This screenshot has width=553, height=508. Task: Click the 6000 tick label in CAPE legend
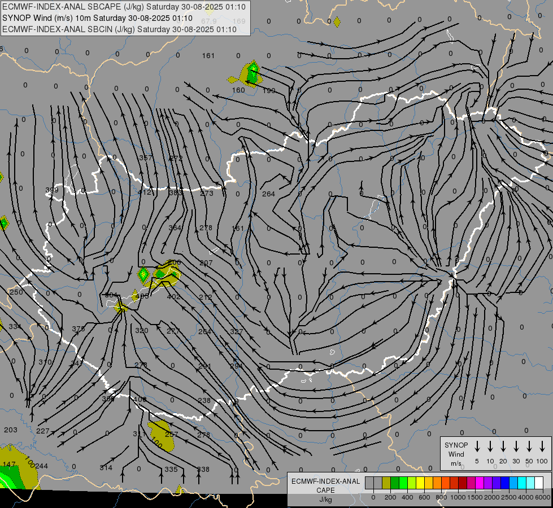click(543, 497)
